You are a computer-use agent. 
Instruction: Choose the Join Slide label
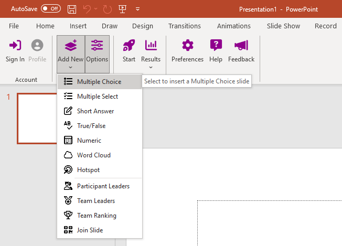[90, 230]
